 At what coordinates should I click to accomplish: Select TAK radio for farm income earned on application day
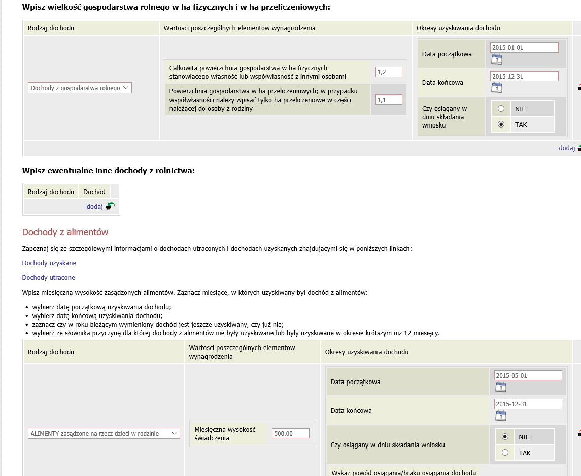pyautogui.click(x=501, y=124)
